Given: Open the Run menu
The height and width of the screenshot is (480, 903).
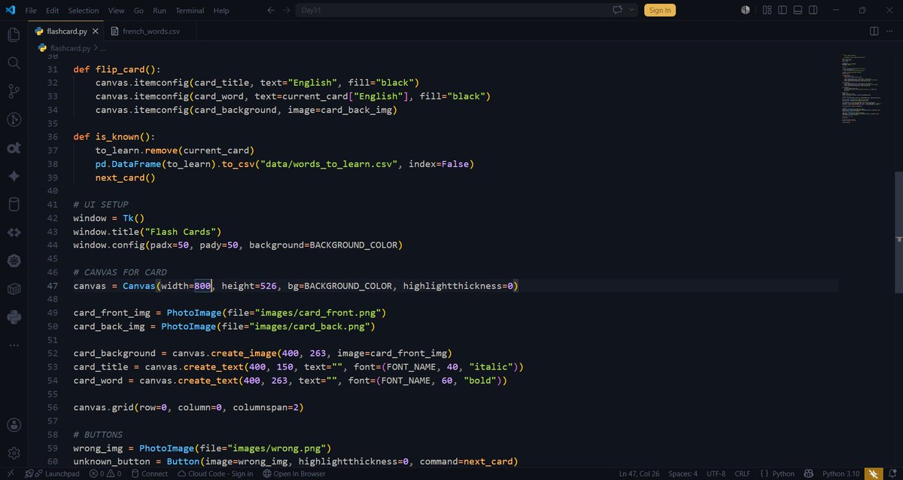Looking at the screenshot, I should (160, 11).
